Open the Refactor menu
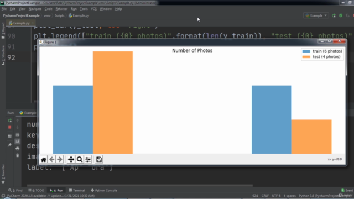Screen dimensions: 354x199 tap(61, 9)
